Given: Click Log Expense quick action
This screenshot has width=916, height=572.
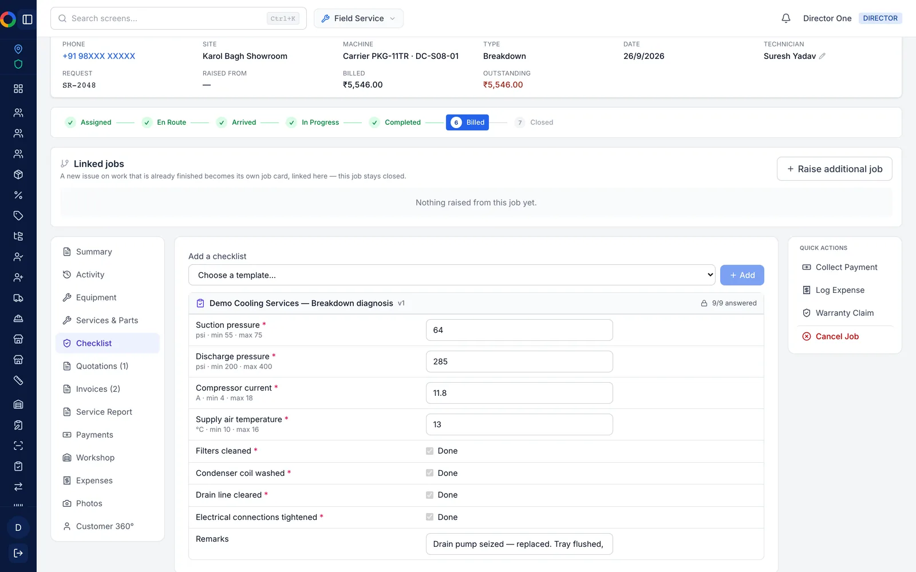Looking at the screenshot, I should [845, 290].
